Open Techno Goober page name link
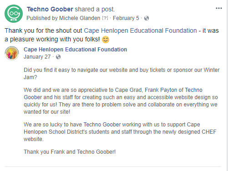 pos(50,9)
